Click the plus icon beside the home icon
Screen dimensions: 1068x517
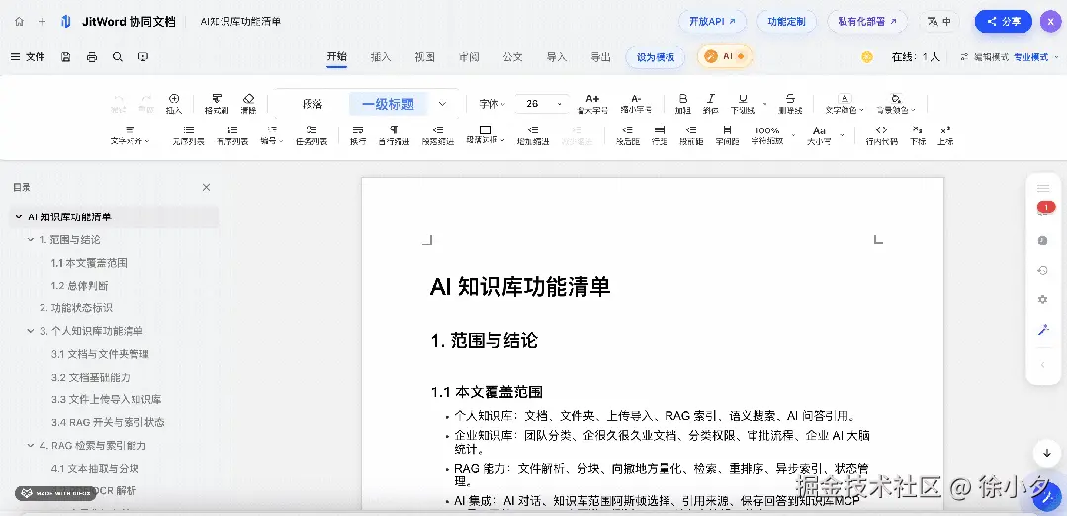42,21
